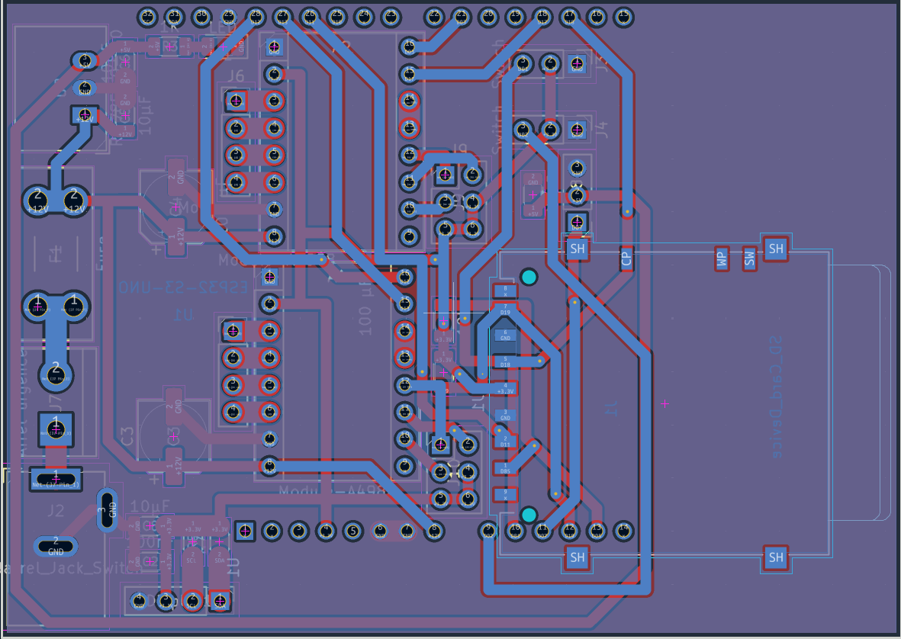Viewport: 901px width, 639px height.
Task: Select the U1 reference text under ESP32-S3-UNO
Action: point(184,314)
